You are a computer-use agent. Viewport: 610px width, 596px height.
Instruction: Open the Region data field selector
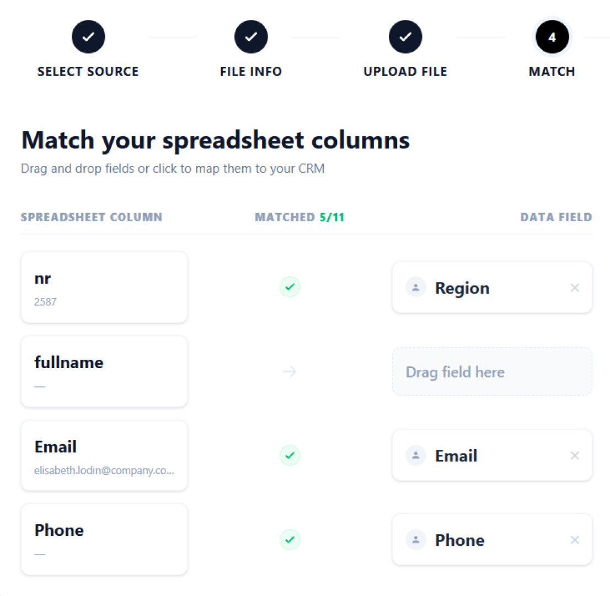(x=485, y=288)
